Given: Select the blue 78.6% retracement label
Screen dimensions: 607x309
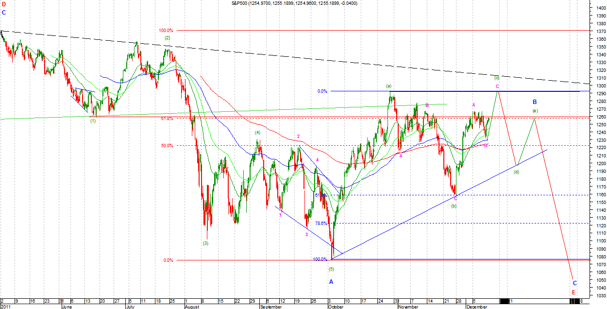Looking at the screenshot, I should (x=321, y=223).
